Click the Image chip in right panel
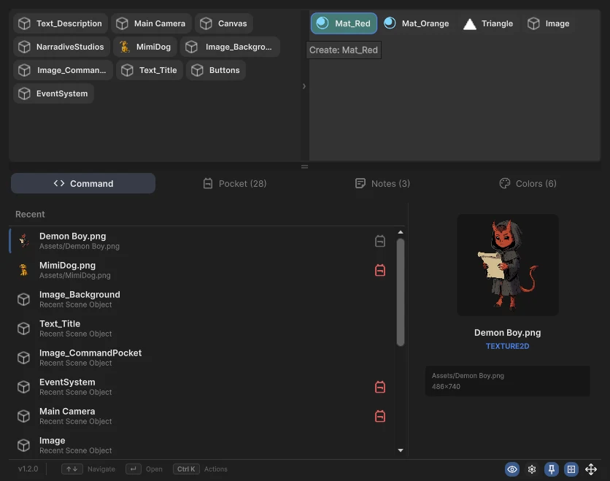This screenshot has width=610, height=481. click(549, 23)
